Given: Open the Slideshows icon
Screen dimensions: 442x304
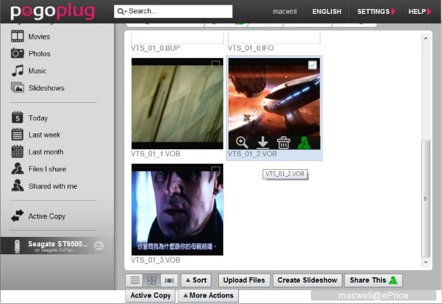Looking at the screenshot, I should pos(17,88).
